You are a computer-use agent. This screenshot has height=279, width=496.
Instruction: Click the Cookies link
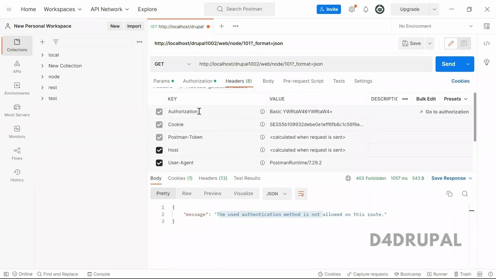pos(460,81)
